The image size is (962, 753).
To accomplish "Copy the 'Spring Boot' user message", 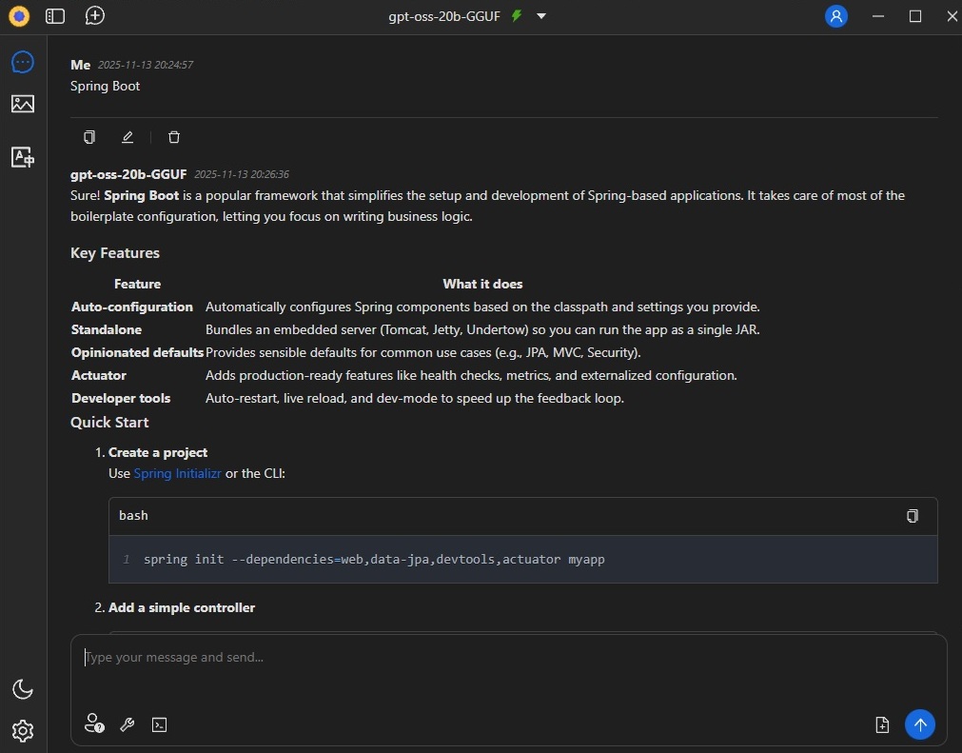I will pos(89,137).
